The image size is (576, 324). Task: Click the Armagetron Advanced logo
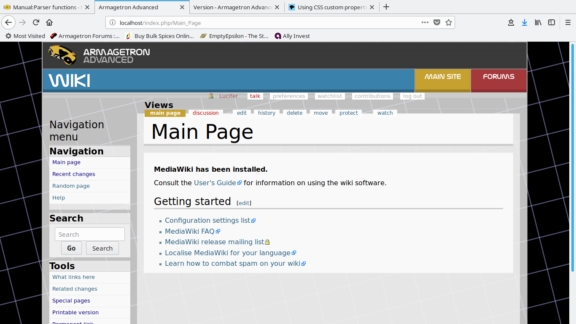tap(100, 55)
